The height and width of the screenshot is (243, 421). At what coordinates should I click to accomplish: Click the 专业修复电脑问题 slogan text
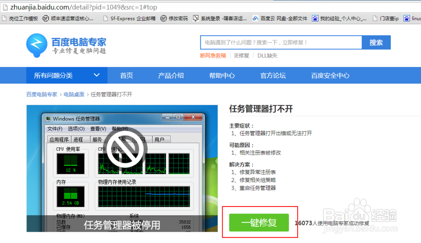pos(79,51)
